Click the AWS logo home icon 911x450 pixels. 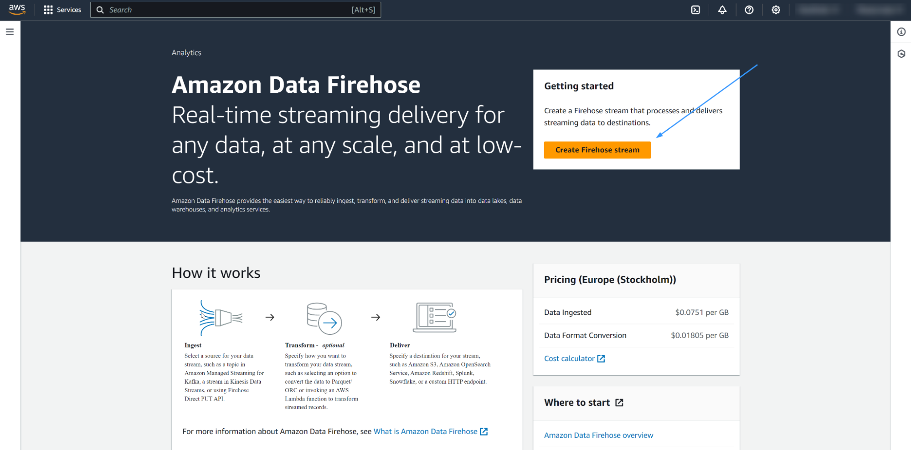click(x=17, y=10)
